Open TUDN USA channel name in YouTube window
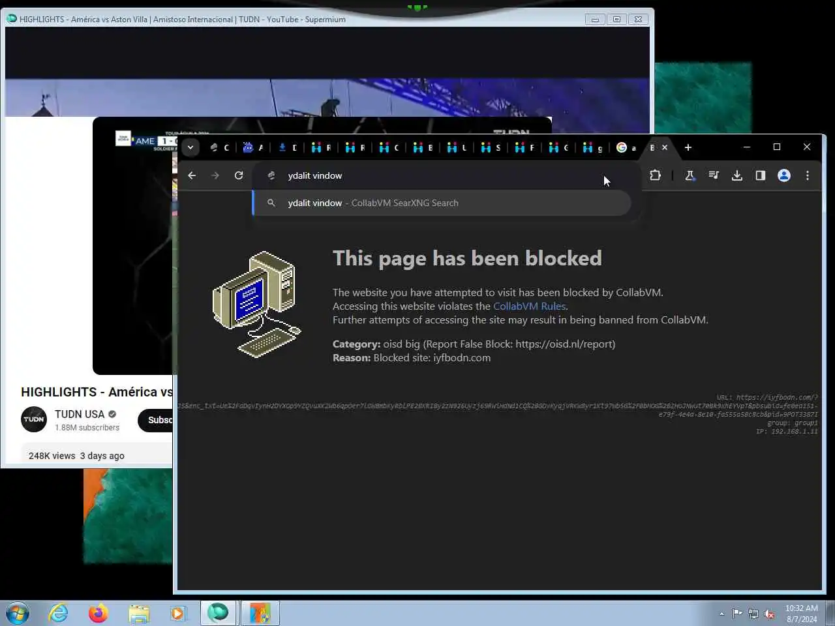Screen dimensions: 835x626 80,414
